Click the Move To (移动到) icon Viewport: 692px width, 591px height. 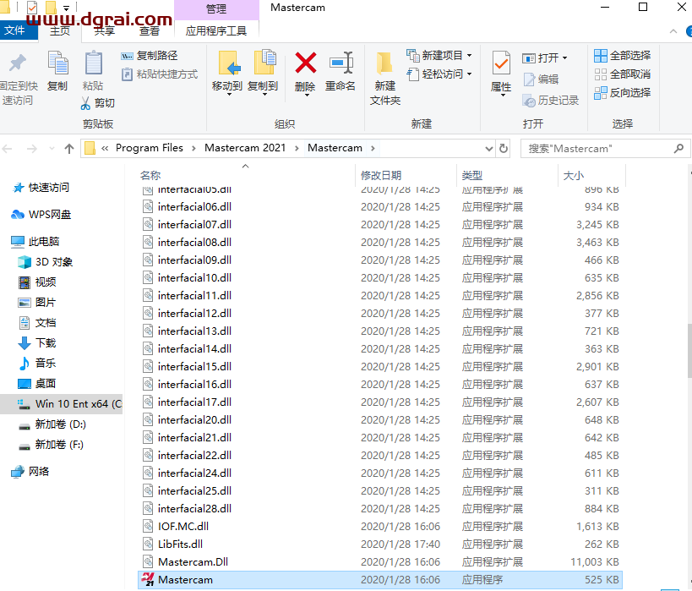click(227, 64)
